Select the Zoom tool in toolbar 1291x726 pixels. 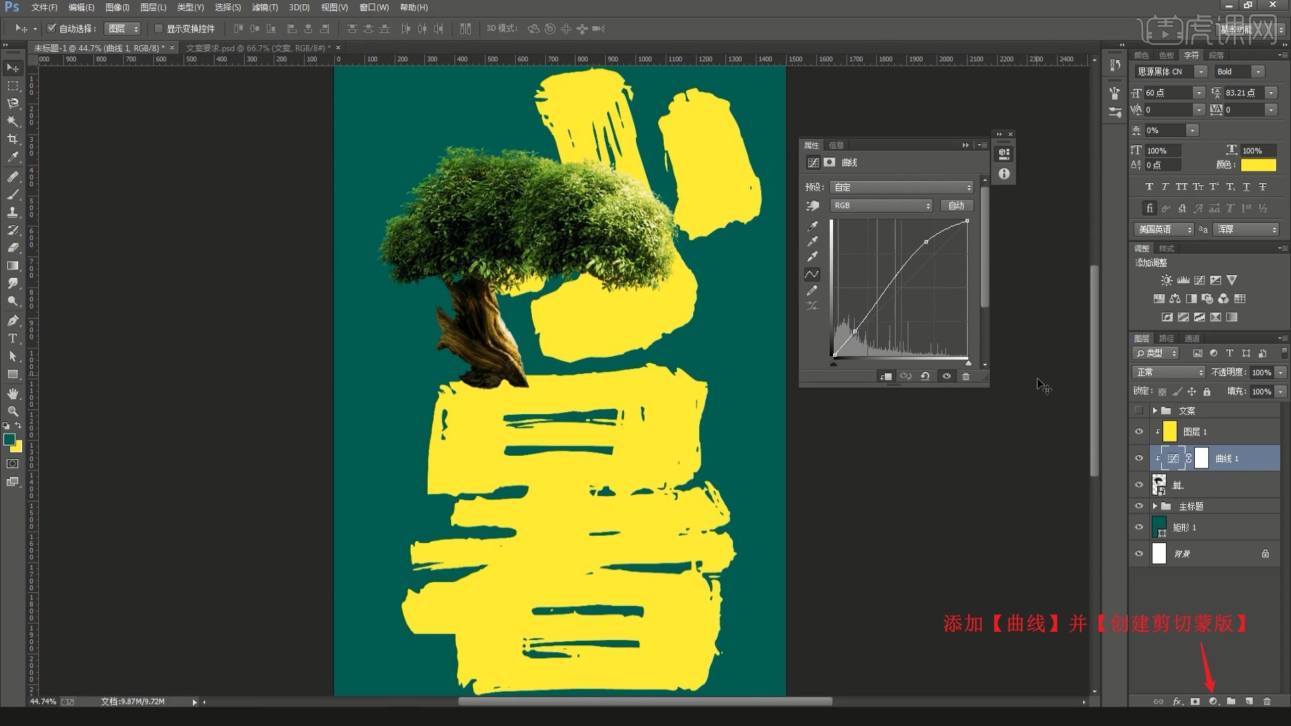13,411
